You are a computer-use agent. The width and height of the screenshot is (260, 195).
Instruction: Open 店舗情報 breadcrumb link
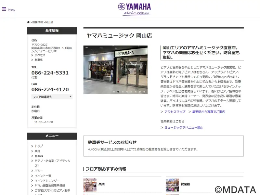[37, 22]
